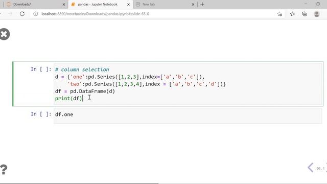Exit slideshow with the X icon
327x184 pixels.
click(x=5, y=34)
